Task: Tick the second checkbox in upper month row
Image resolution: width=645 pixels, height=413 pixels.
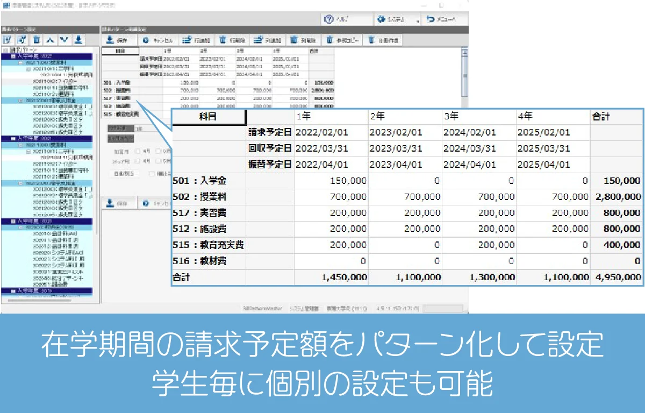Action: (x=159, y=152)
